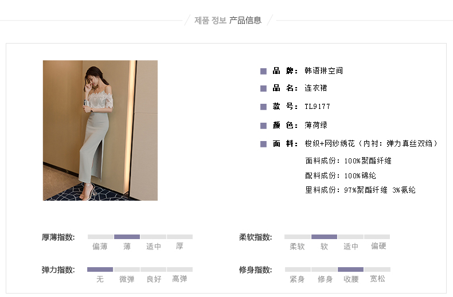Select the grey 紧身 fit bar segment
Image resolution: width=453 pixels, height=297 pixels.
pyautogui.click(x=298, y=269)
